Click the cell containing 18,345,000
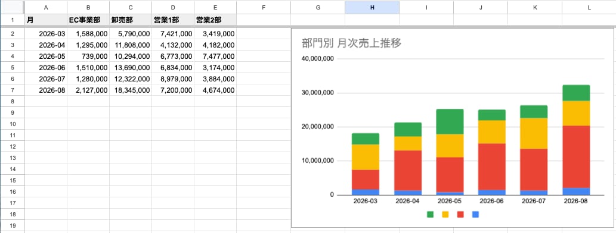The width and height of the screenshot is (616, 233). pos(131,90)
